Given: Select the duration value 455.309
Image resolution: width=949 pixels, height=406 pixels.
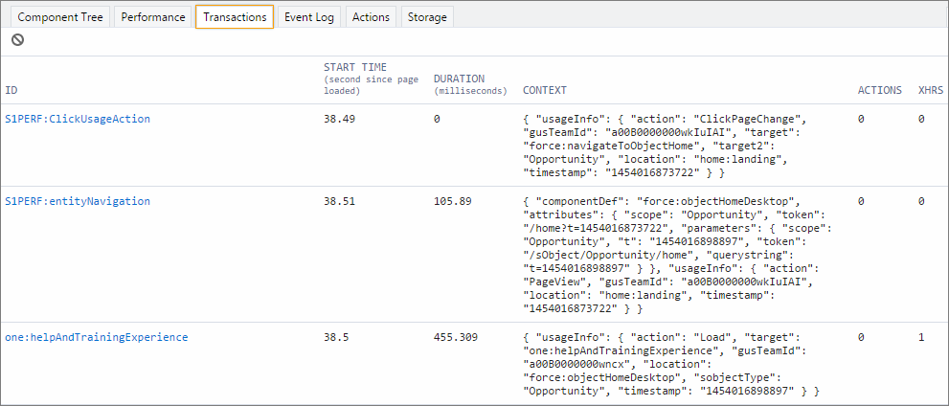Looking at the screenshot, I should pos(456,337).
